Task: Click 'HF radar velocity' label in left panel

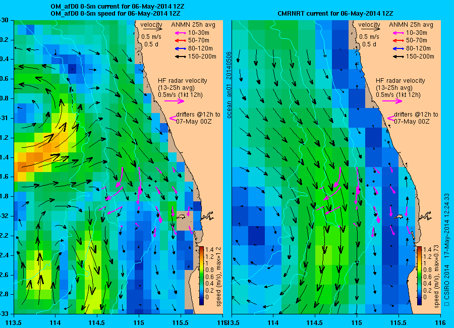Action: [183, 81]
